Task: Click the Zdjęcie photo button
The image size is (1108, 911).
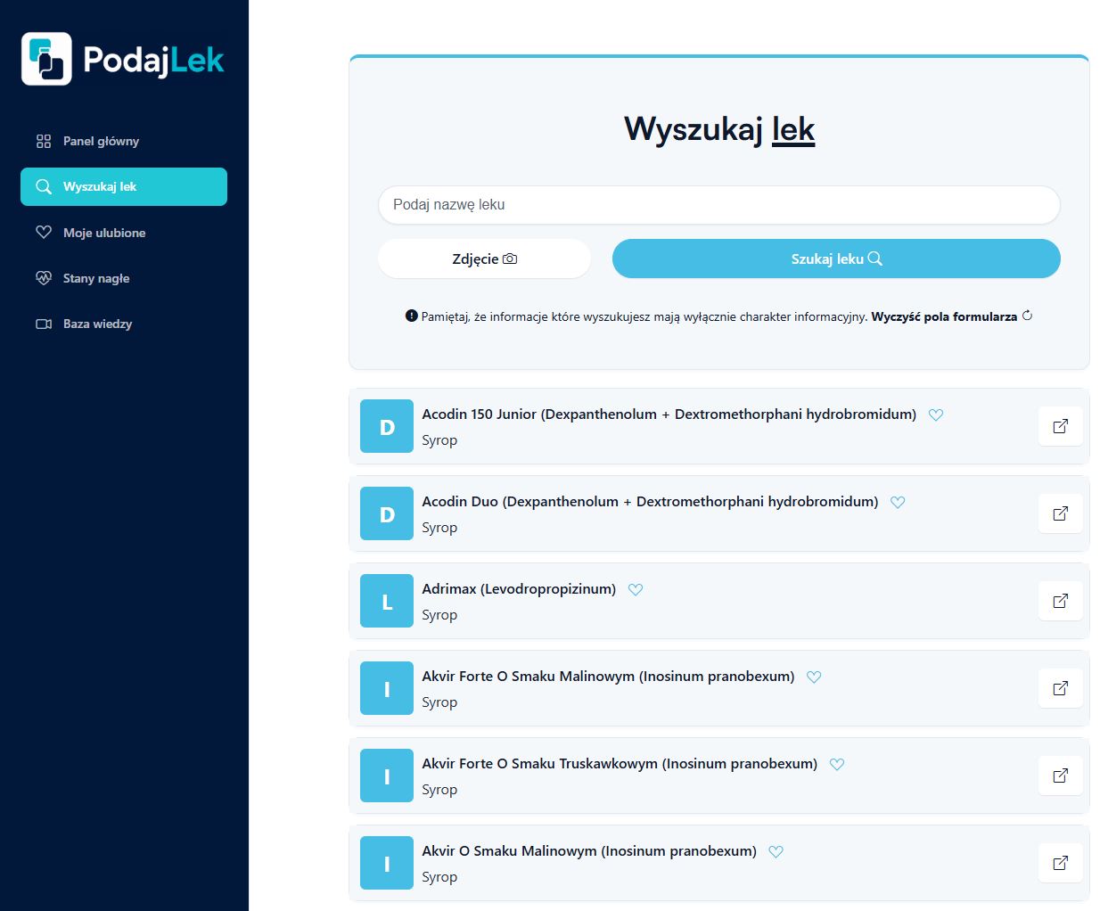Action: (484, 259)
